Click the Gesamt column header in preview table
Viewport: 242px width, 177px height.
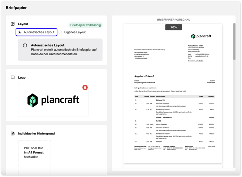[211, 97]
